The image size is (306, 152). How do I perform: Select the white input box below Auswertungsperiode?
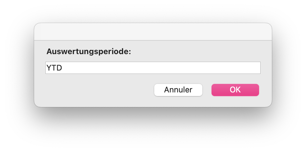point(153,68)
